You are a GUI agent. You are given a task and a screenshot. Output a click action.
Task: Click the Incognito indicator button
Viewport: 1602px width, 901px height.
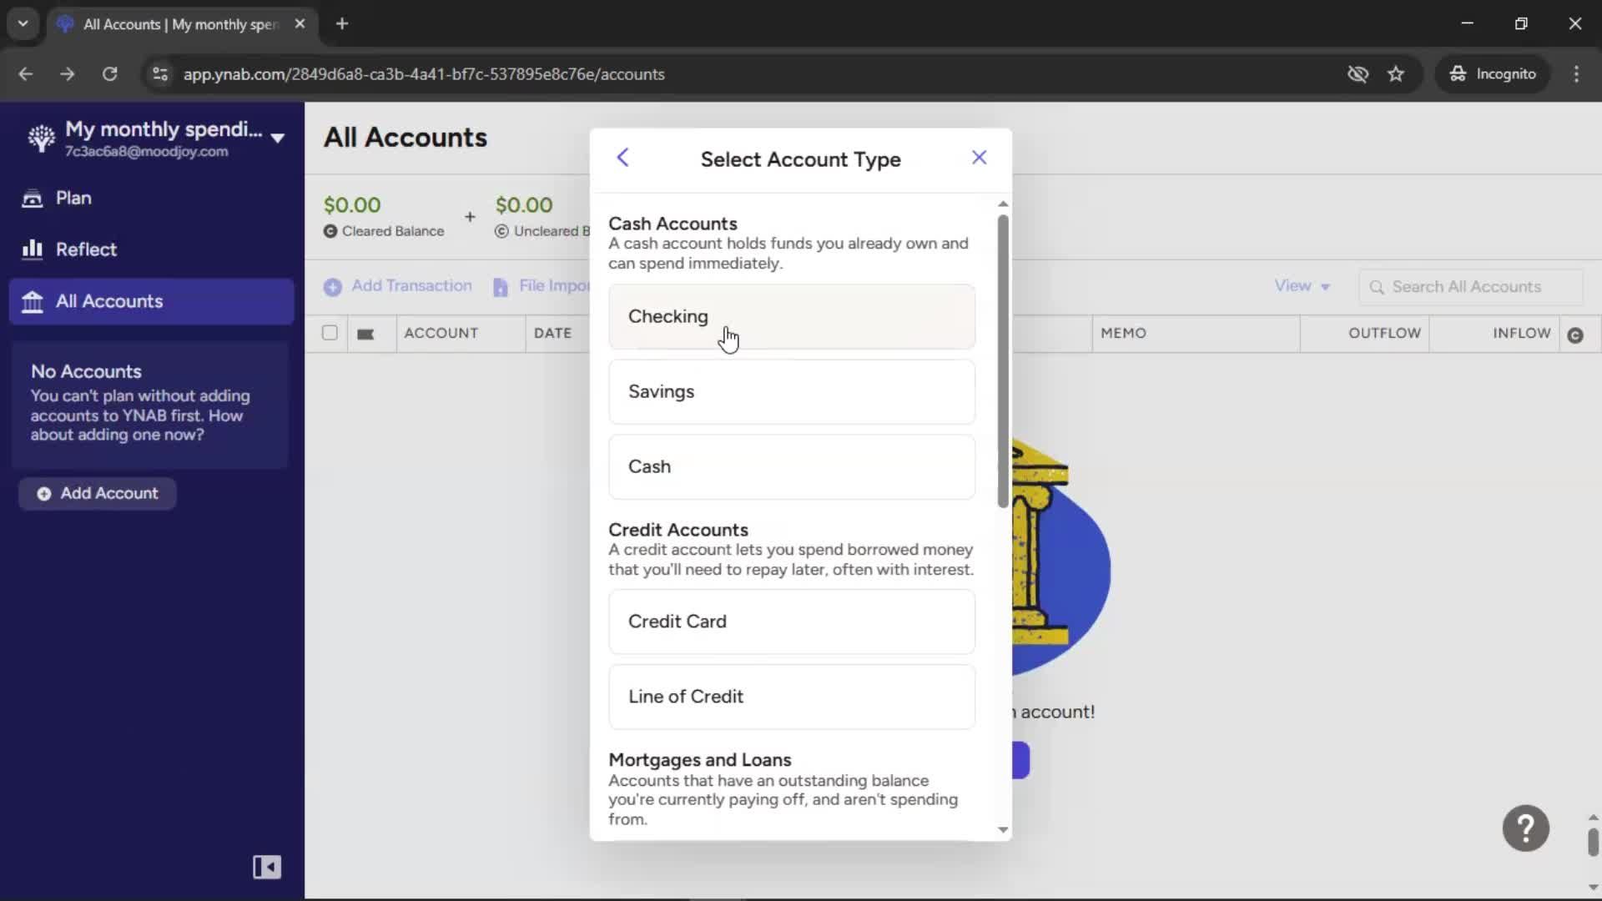pos(1493,74)
